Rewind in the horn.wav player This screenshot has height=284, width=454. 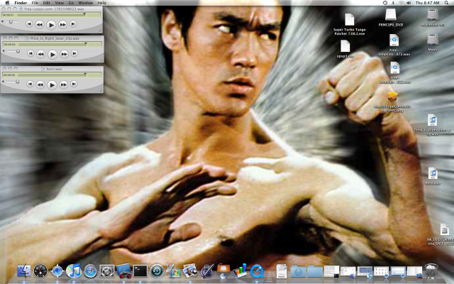point(40,84)
